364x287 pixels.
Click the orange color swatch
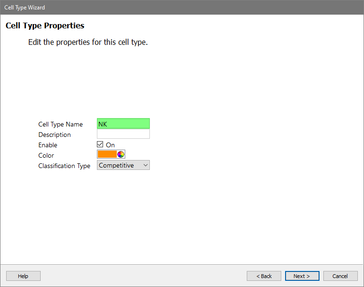[x=107, y=154]
